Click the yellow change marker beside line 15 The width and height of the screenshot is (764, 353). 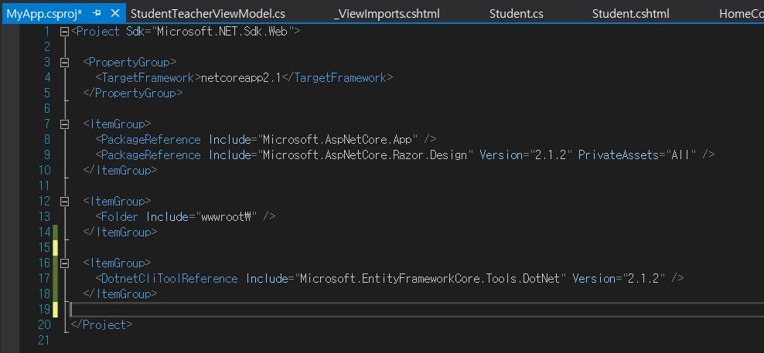(x=55, y=248)
